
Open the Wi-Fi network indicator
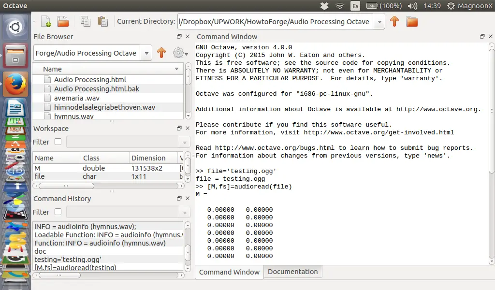point(340,6)
